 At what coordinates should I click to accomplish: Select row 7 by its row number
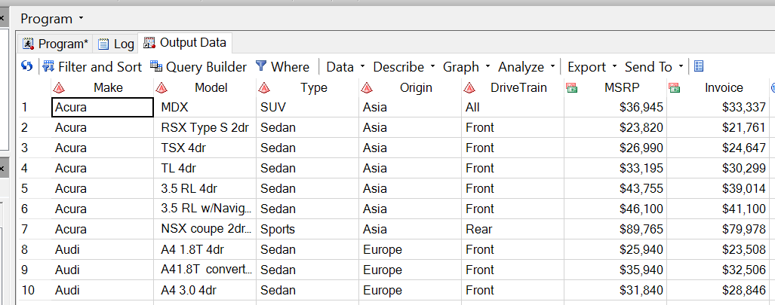(25, 229)
